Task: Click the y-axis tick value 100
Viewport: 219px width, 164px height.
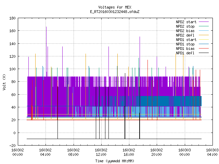Action: pos(12,69)
